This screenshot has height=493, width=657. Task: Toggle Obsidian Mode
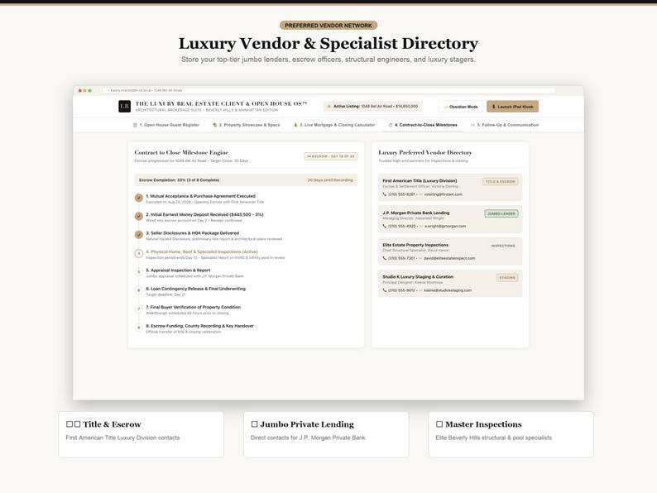point(461,107)
